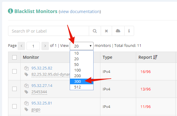
Task: Copy IP 95.32.25.81 using copy icon
Action: click(26, 103)
